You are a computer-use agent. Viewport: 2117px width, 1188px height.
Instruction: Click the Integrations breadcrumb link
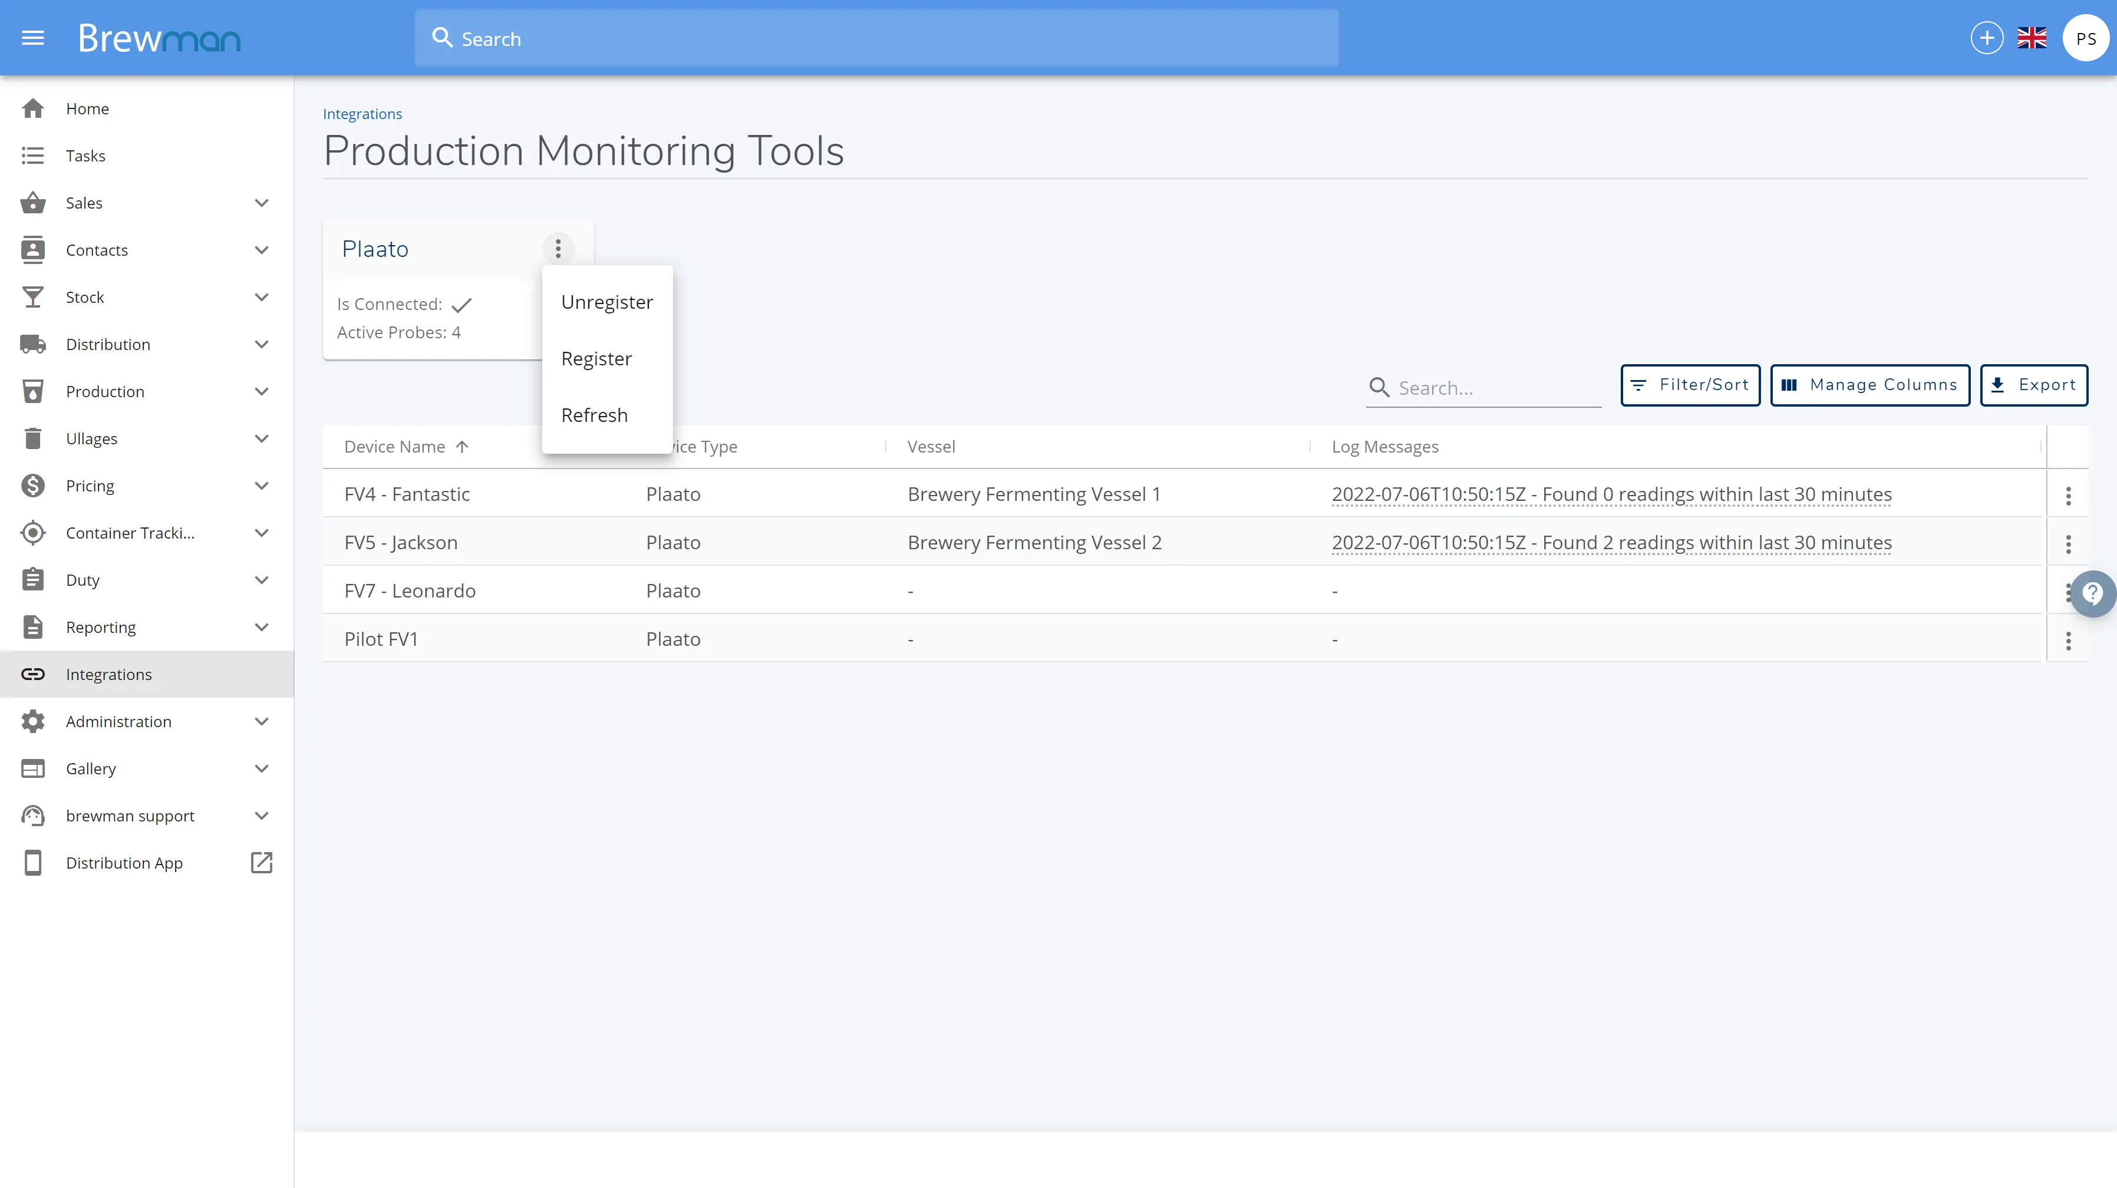(x=362, y=113)
